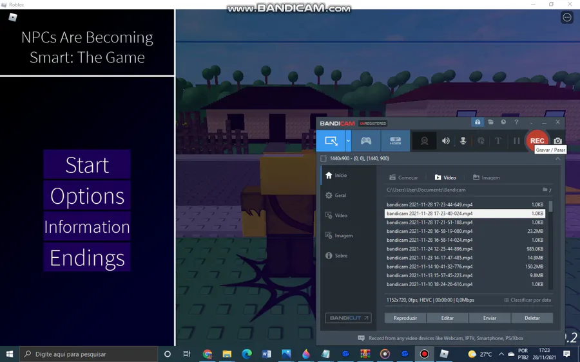Open the Windows Start menu
Viewport: 580px width, 362px height.
click(10, 354)
